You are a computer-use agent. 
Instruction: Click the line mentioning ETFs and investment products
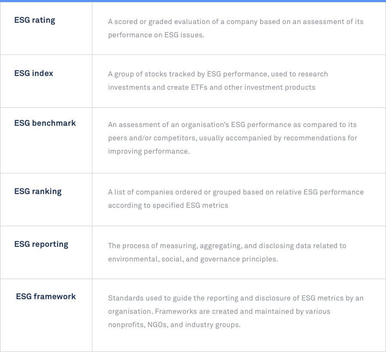(x=212, y=88)
